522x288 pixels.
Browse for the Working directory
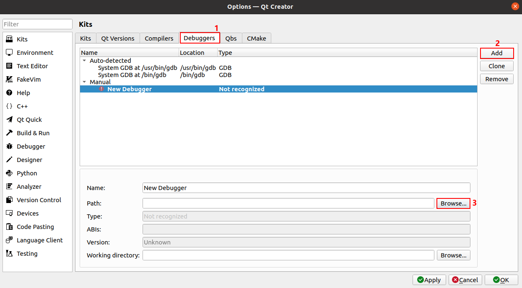[453, 255]
